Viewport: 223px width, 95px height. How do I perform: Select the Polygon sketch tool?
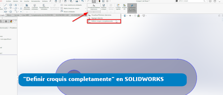point(11,12)
